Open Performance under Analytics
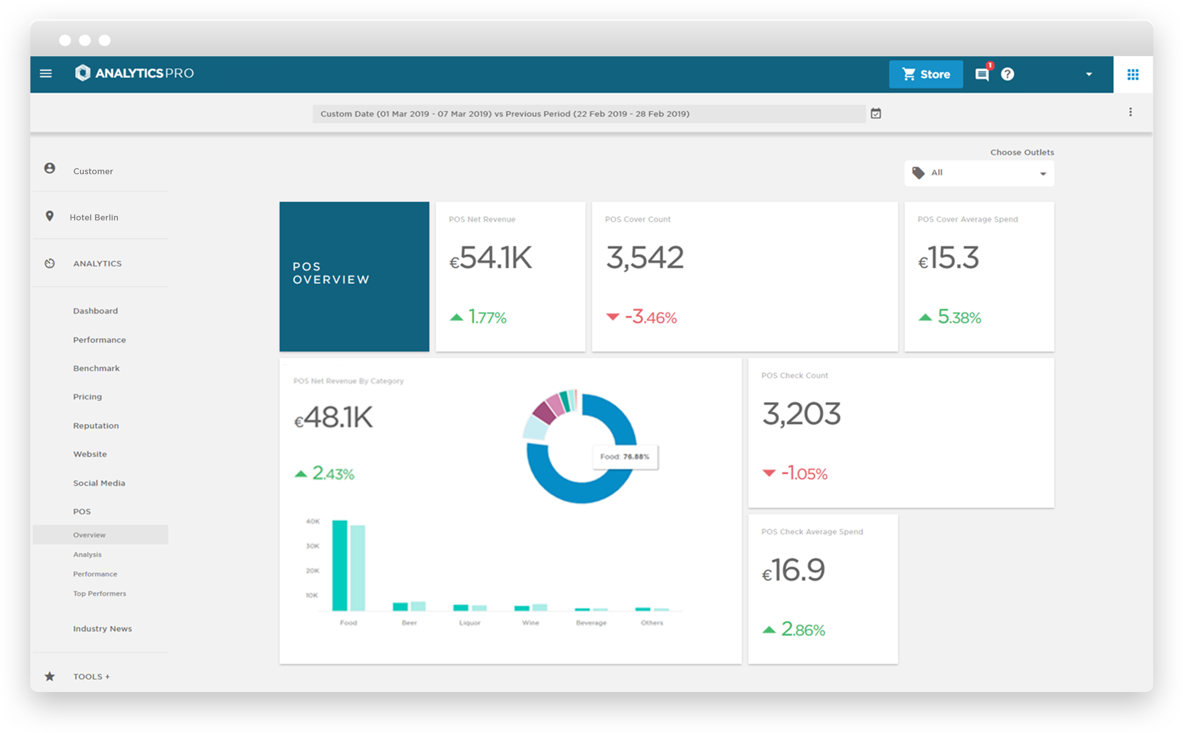This screenshot has height=733, width=1183. (x=99, y=340)
